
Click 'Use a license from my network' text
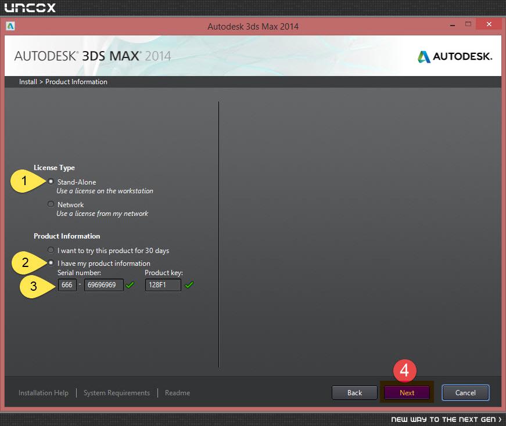102,214
